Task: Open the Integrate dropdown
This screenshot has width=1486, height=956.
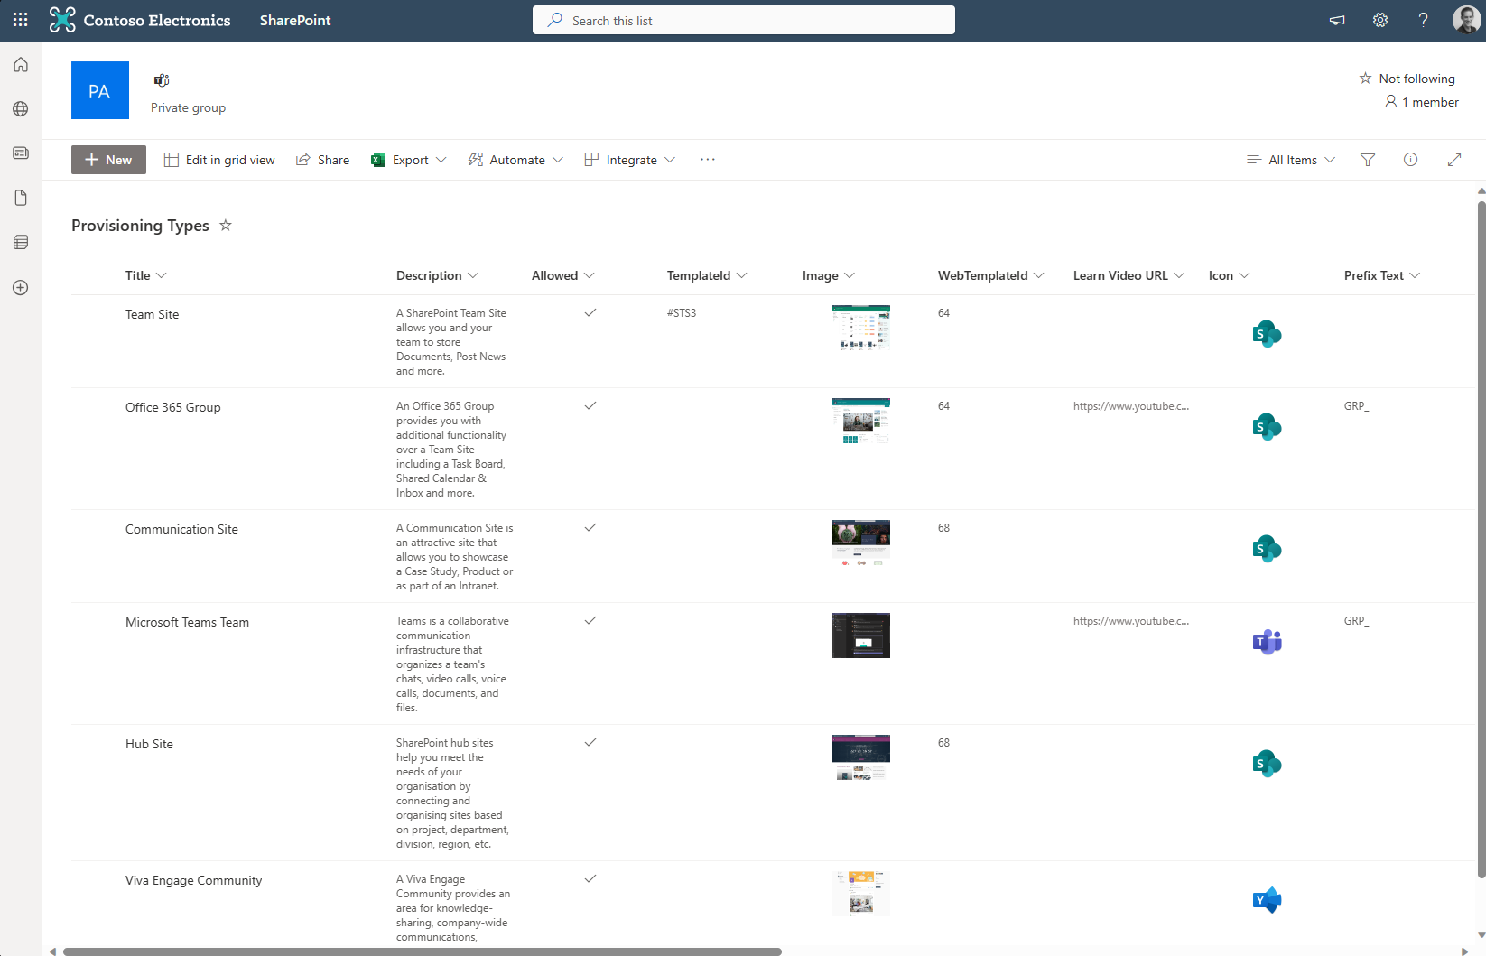Action: point(630,160)
